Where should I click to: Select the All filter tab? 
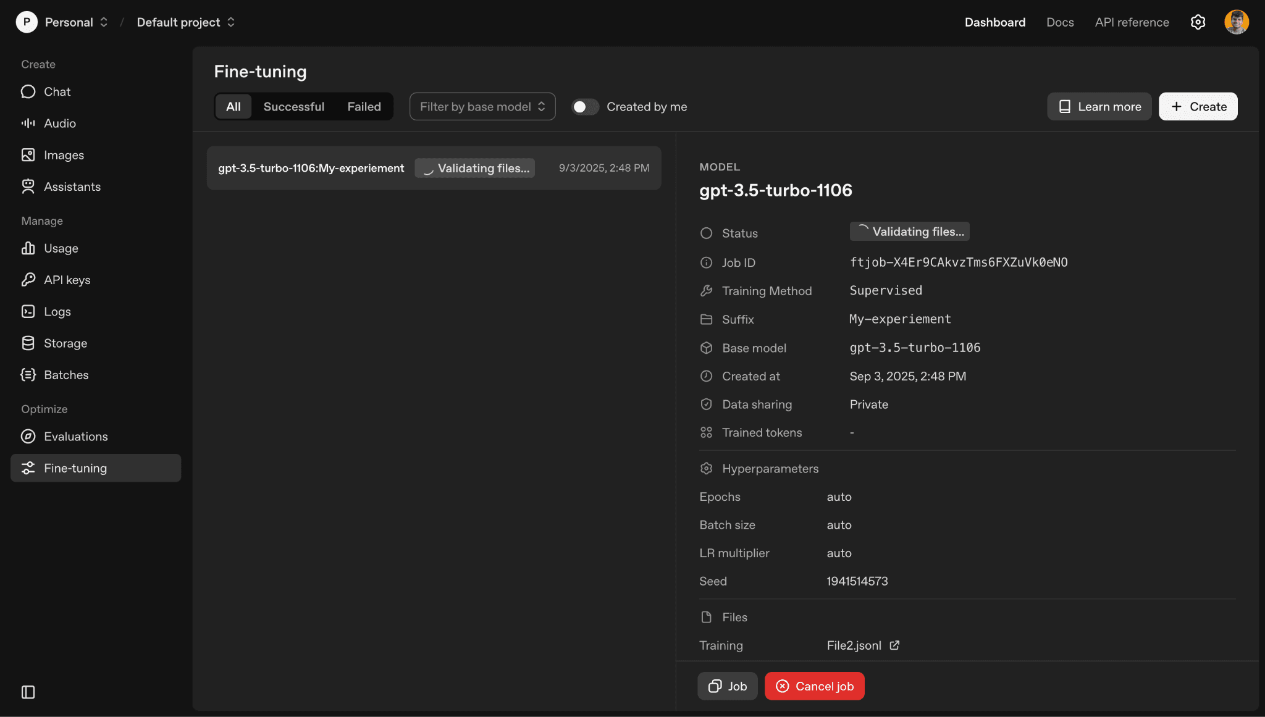[233, 107]
